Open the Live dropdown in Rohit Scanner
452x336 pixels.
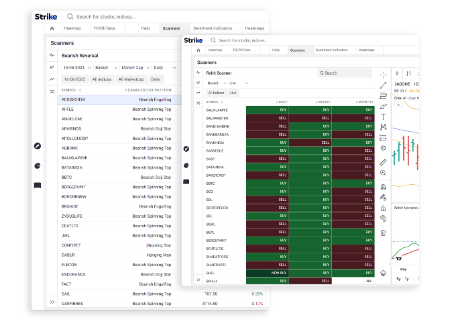(239, 83)
